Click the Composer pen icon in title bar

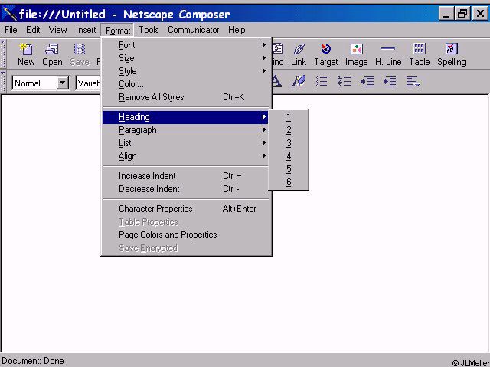pyautogui.click(x=9, y=14)
